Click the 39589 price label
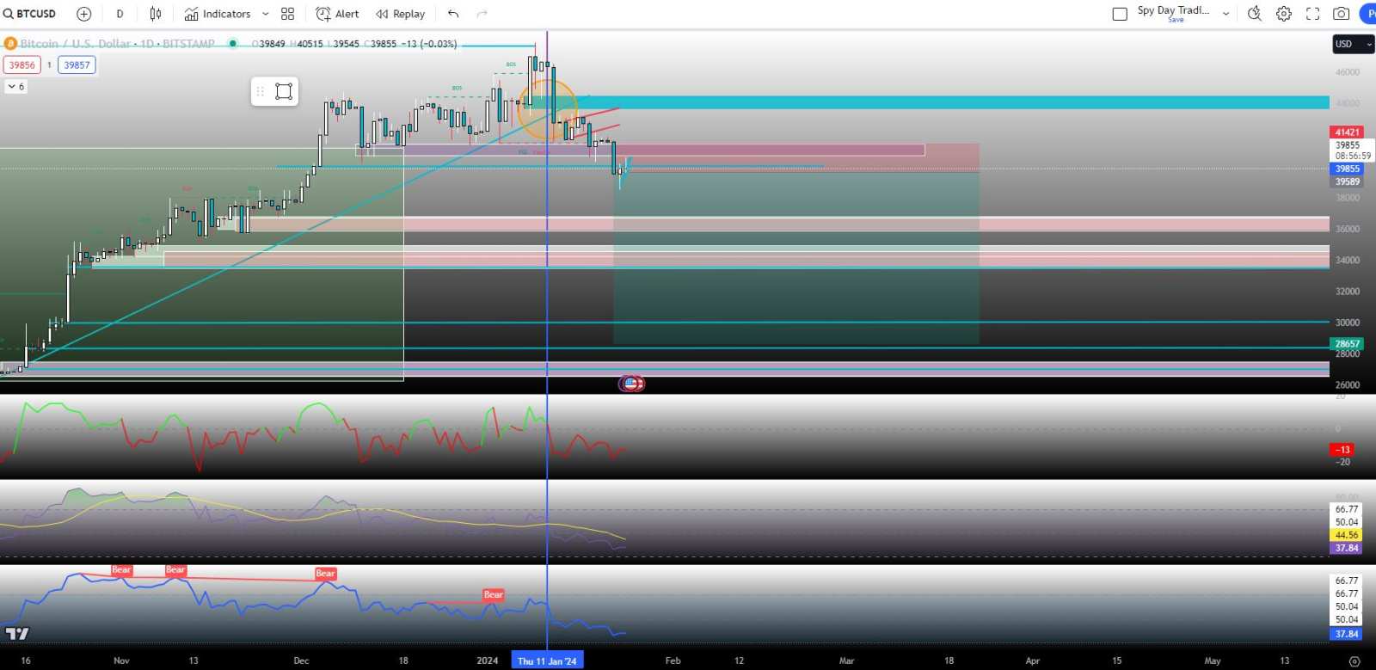The image size is (1376, 670). point(1347,181)
